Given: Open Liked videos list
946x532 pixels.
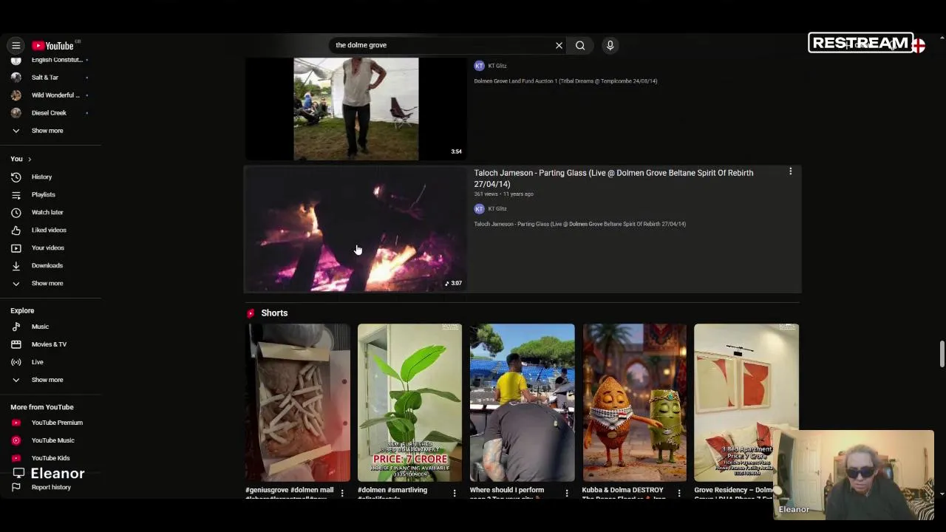Looking at the screenshot, I should 50,231.
